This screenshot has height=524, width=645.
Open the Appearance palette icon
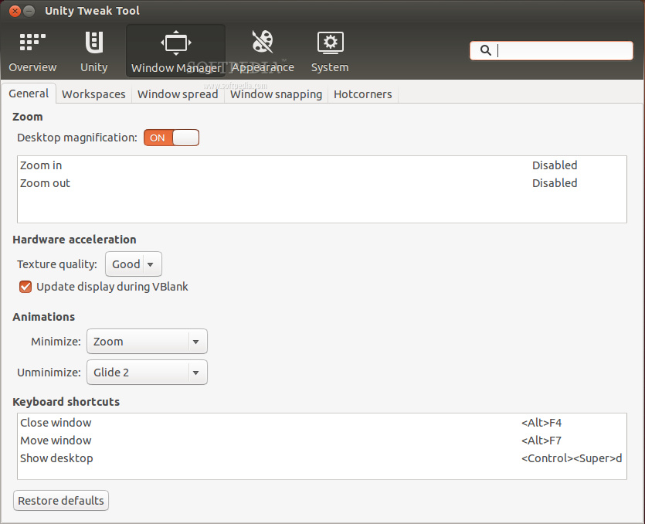pos(263,41)
